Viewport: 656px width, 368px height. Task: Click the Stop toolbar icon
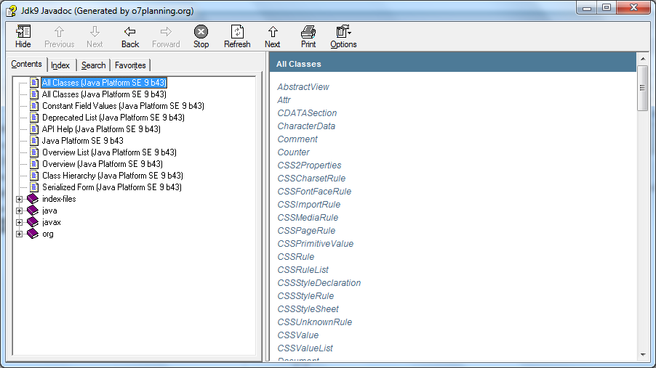(201, 32)
